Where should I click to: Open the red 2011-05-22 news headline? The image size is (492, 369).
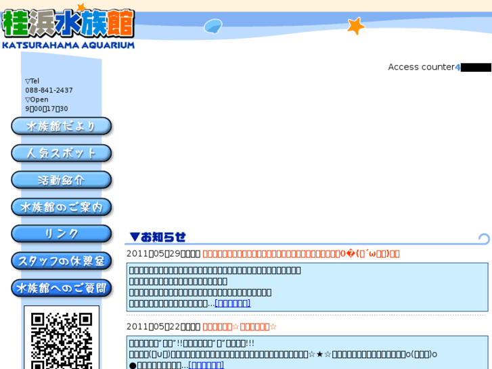pos(240,326)
